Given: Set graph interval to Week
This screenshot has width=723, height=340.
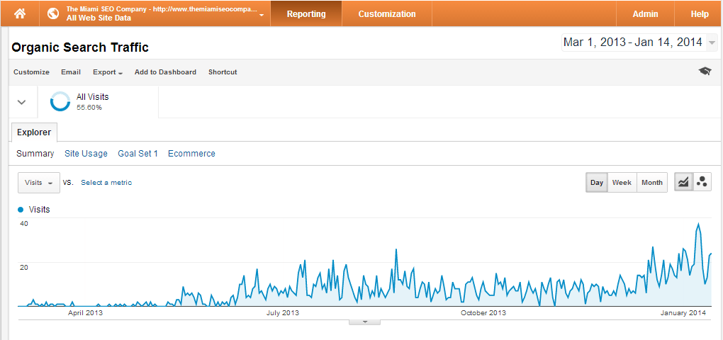Looking at the screenshot, I should pos(622,182).
